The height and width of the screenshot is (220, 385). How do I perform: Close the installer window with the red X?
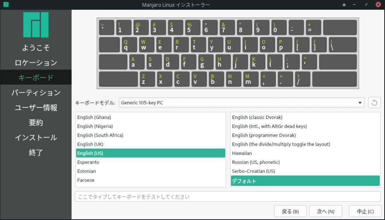pos(378,5)
